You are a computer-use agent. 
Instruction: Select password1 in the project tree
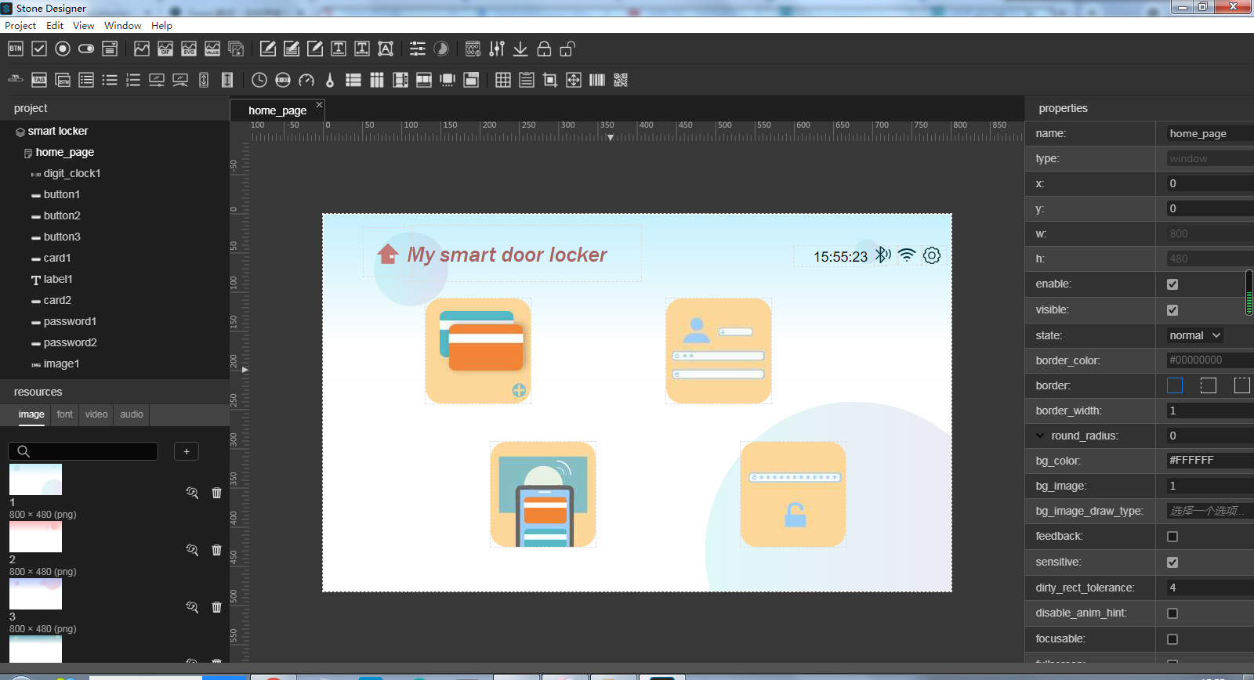pos(70,321)
